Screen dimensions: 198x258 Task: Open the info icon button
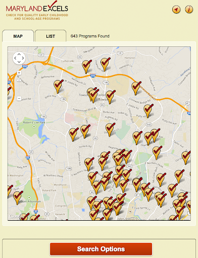(x=189, y=10)
